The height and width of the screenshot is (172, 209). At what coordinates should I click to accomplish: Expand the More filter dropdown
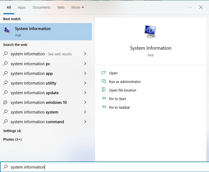tap(78, 7)
